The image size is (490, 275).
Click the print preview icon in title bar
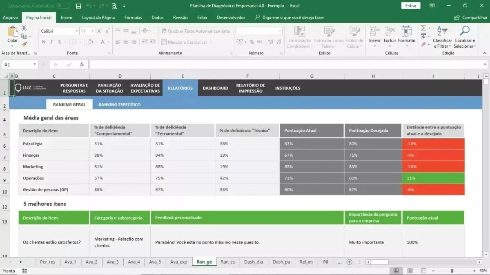pos(114,6)
